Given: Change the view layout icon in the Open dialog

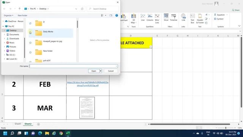Looking at the screenshot, I should click(x=102, y=15).
